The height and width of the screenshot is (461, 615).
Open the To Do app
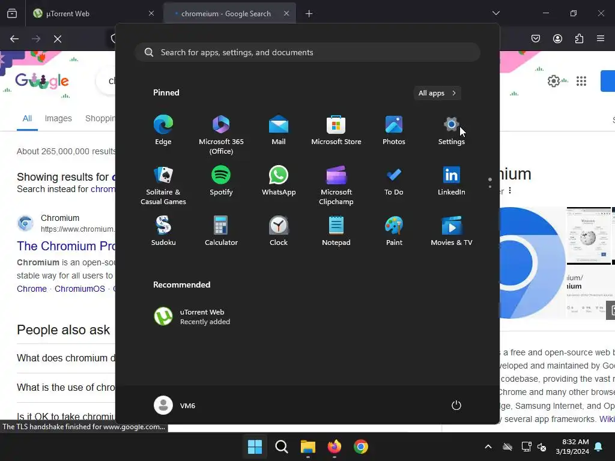[x=394, y=181]
